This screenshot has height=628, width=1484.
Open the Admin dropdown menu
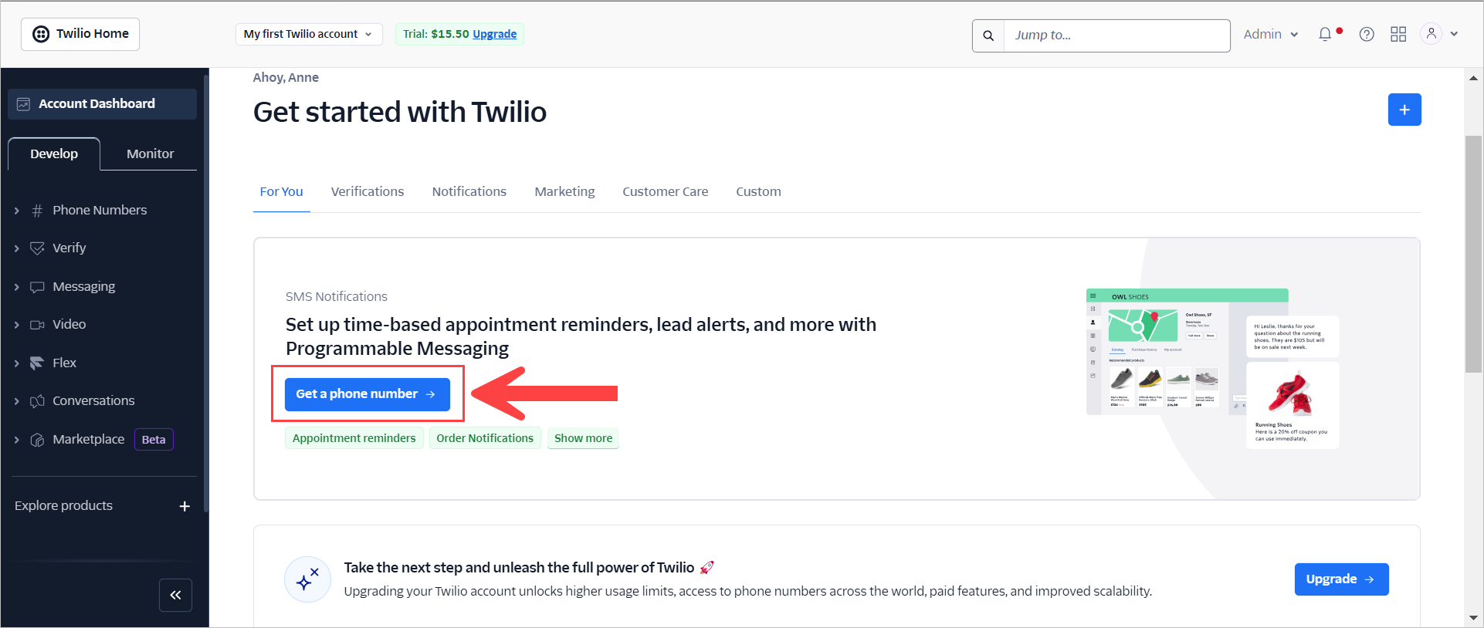(x=1271, y=34)
